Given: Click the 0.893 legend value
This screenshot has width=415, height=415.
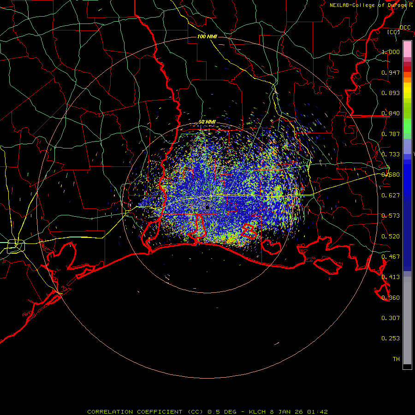Looking at the screenshot, I should tap(391, 93).
